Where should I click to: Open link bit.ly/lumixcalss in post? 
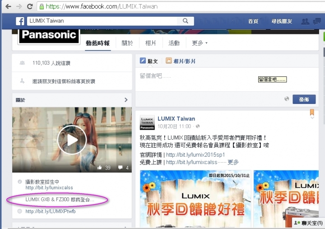coord(191,162)
